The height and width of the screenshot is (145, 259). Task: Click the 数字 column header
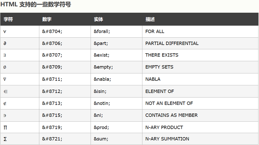point(47,19)
